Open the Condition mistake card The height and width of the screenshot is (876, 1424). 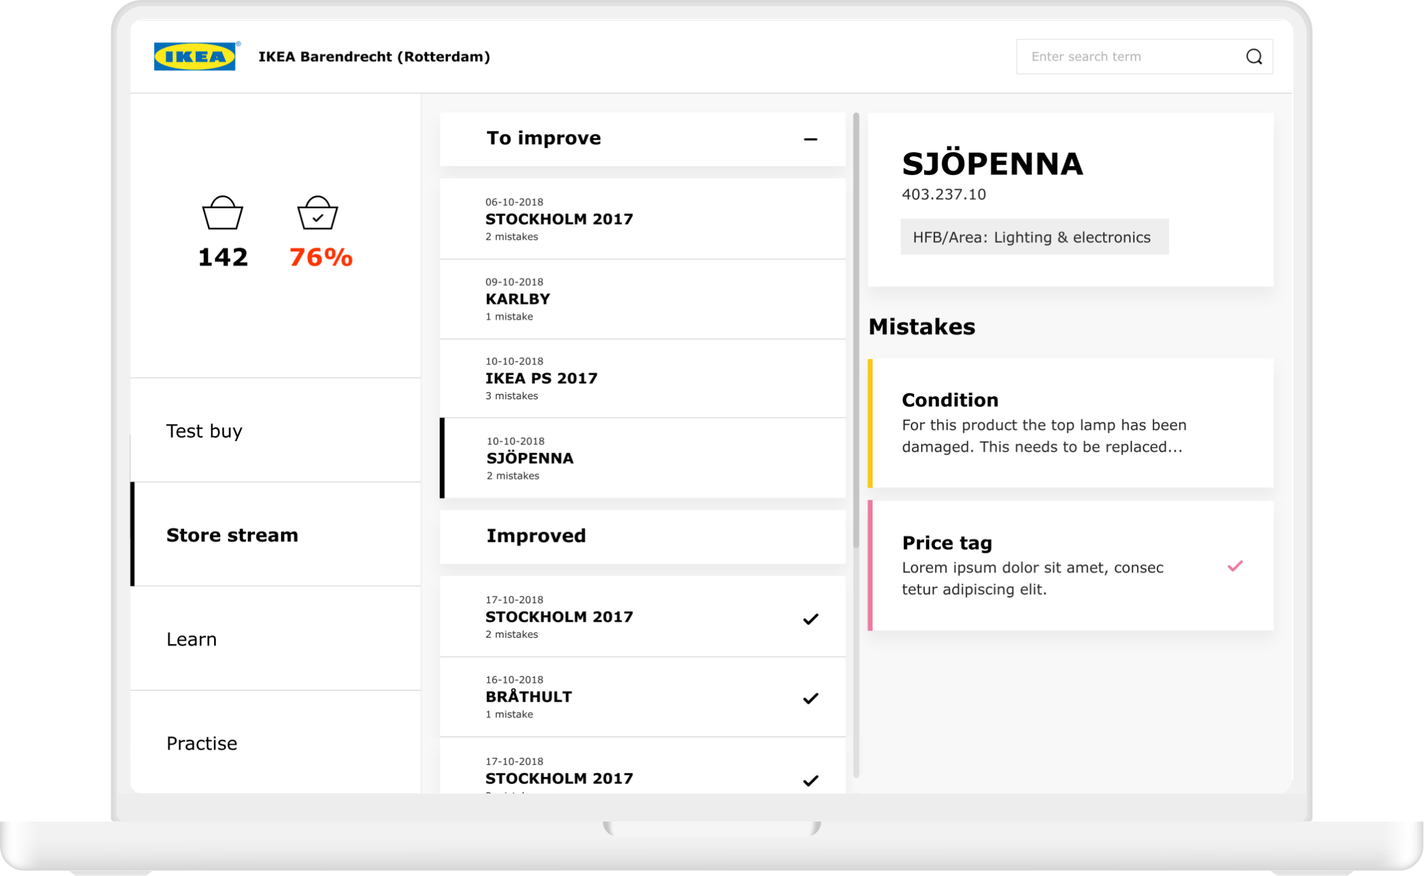point(1071,423)
